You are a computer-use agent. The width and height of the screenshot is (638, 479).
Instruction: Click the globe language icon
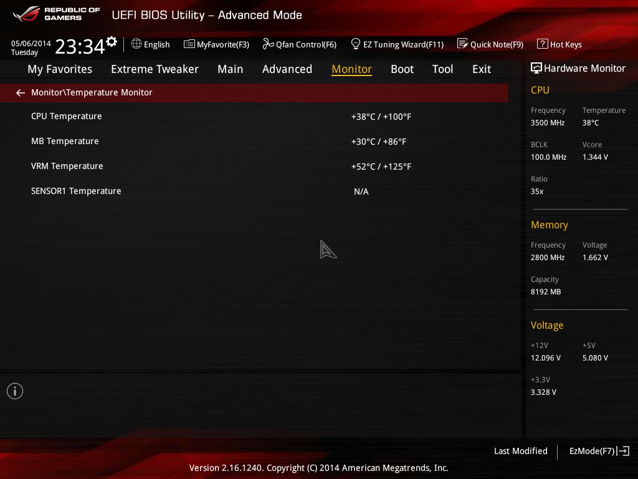(x=136, y=44)
